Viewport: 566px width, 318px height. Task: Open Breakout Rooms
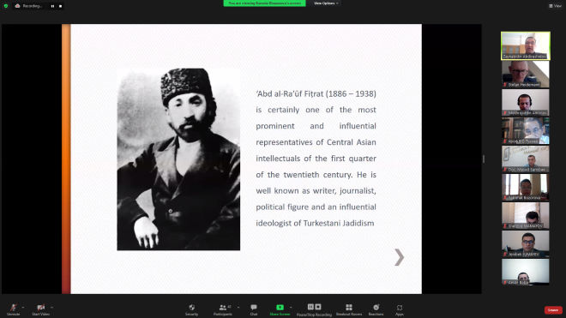tap(349, 307)
